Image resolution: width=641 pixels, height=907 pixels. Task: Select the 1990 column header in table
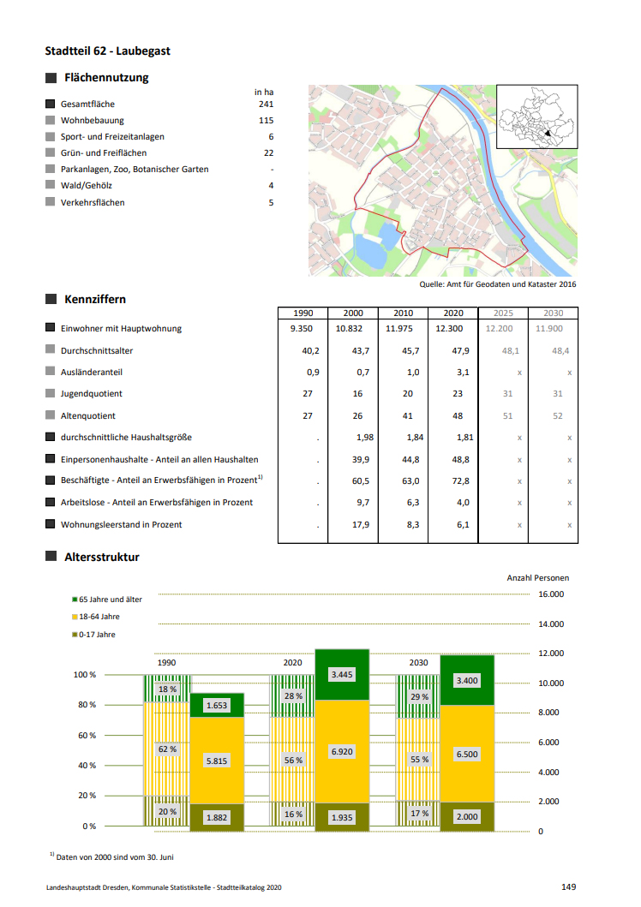(x=303, y=313)
